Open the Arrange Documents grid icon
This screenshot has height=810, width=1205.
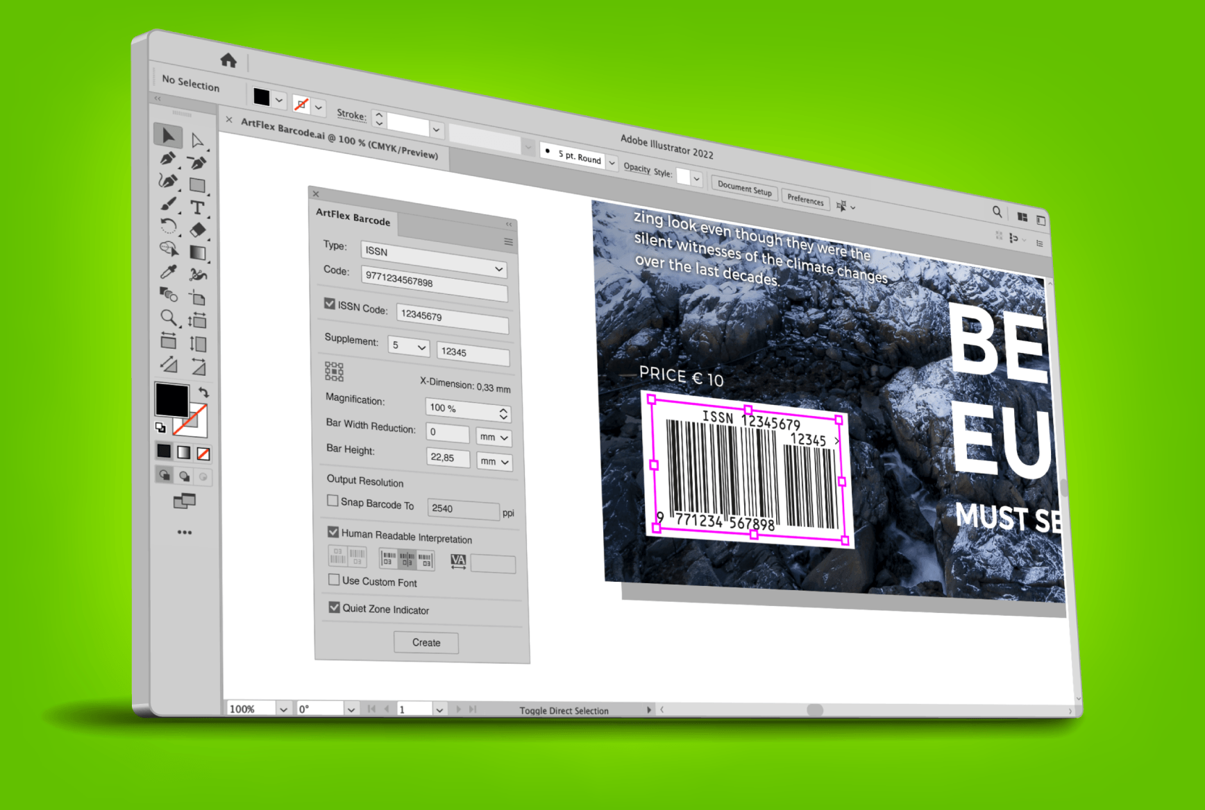coord(1022,217)
